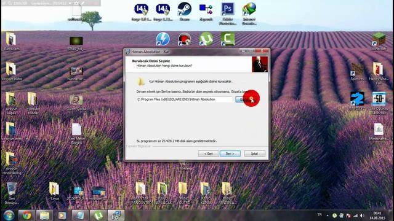Image resolution: width=394 pixels, height=221 pixels.
Task: Click the taskbar clock and date
Action: click(377, 215)
